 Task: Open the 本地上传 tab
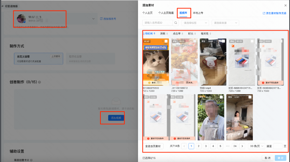[x=198, y=13]
